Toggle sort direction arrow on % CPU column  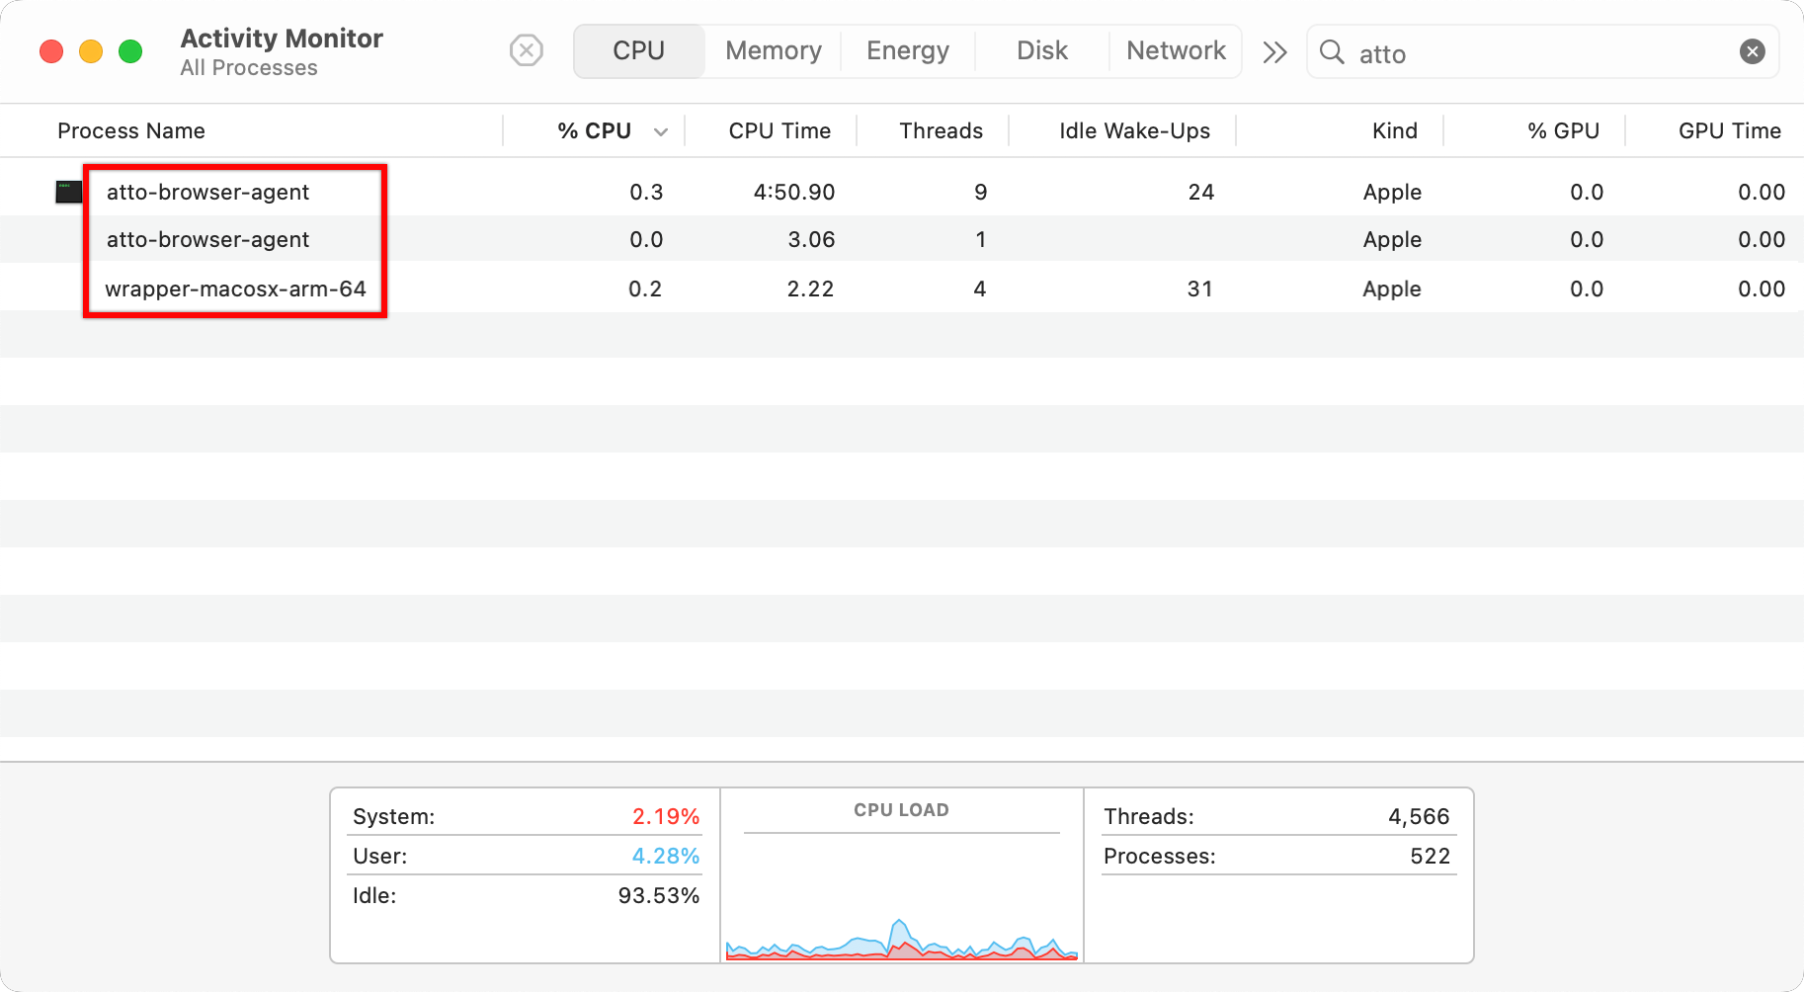tap(661, 131)
